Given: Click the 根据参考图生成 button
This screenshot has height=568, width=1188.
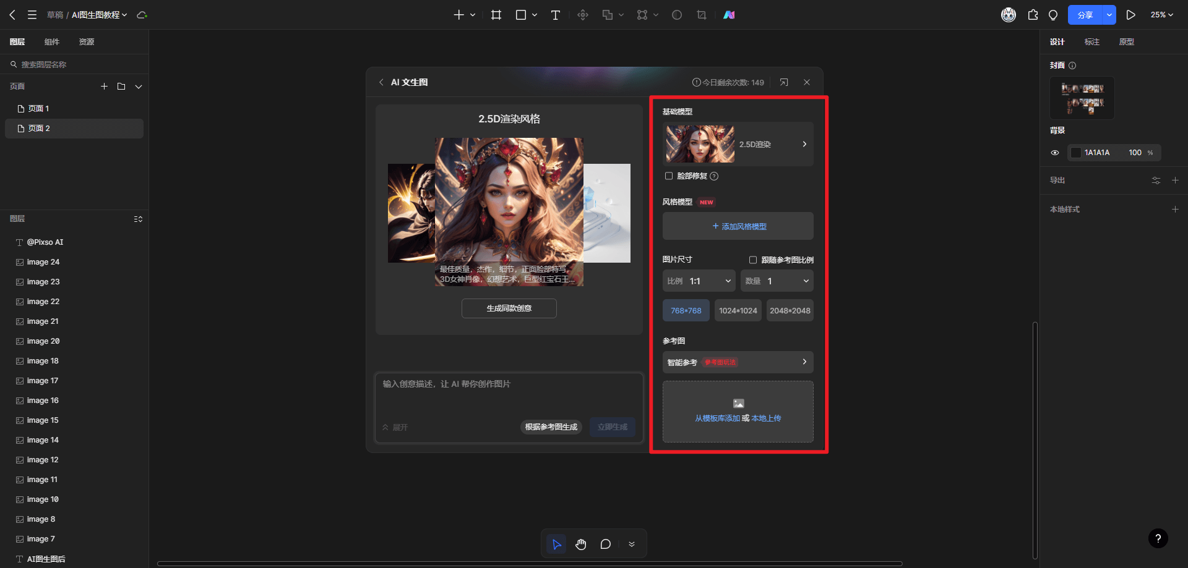Looking at the screenshot, I should [x=551, y=427].
